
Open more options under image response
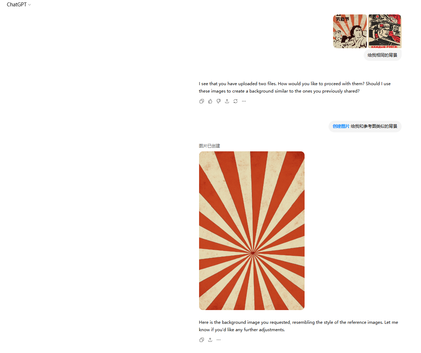point(218,340)
